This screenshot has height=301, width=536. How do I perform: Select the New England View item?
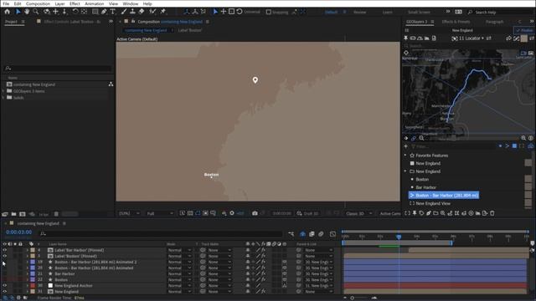coord(433,203)
